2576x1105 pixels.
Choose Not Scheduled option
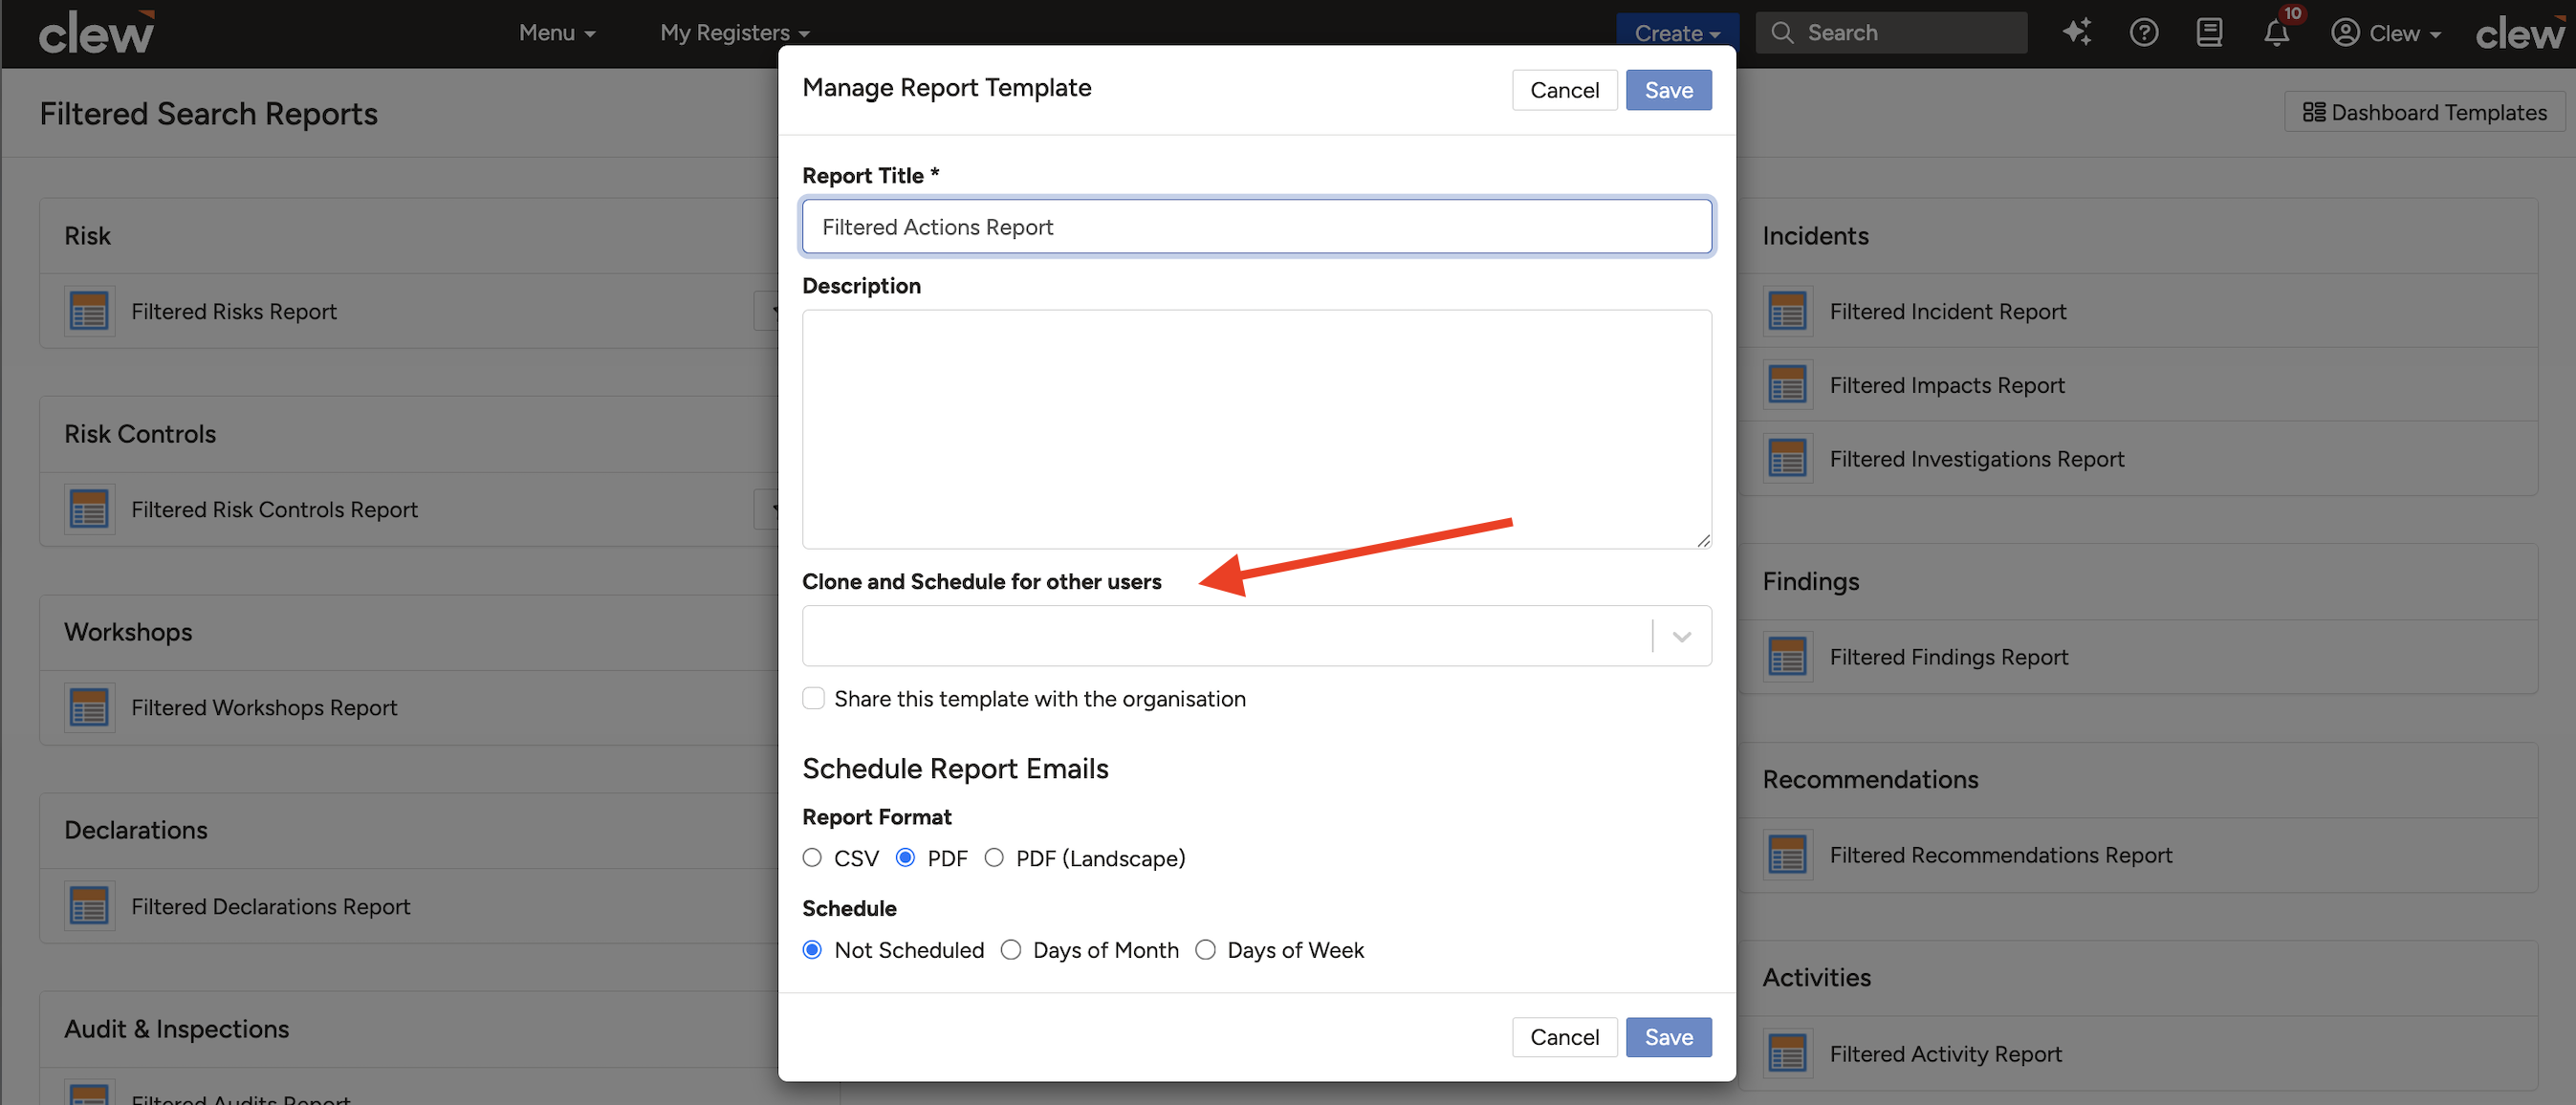pyautogui.click(x=812, y=950)
